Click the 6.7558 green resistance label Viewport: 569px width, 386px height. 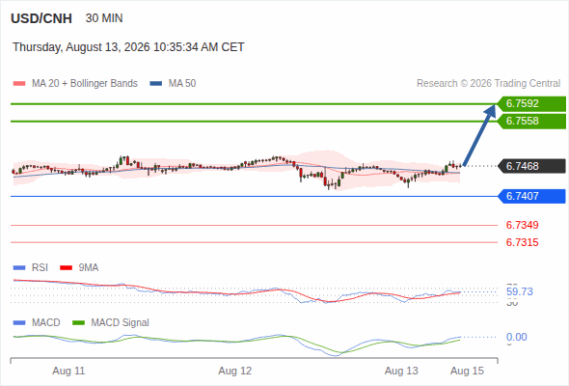pos(532,122)
